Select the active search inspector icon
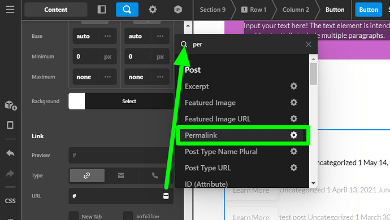Image resolution: width=390 pixels, height=220 pixels. tap(127, 10)
